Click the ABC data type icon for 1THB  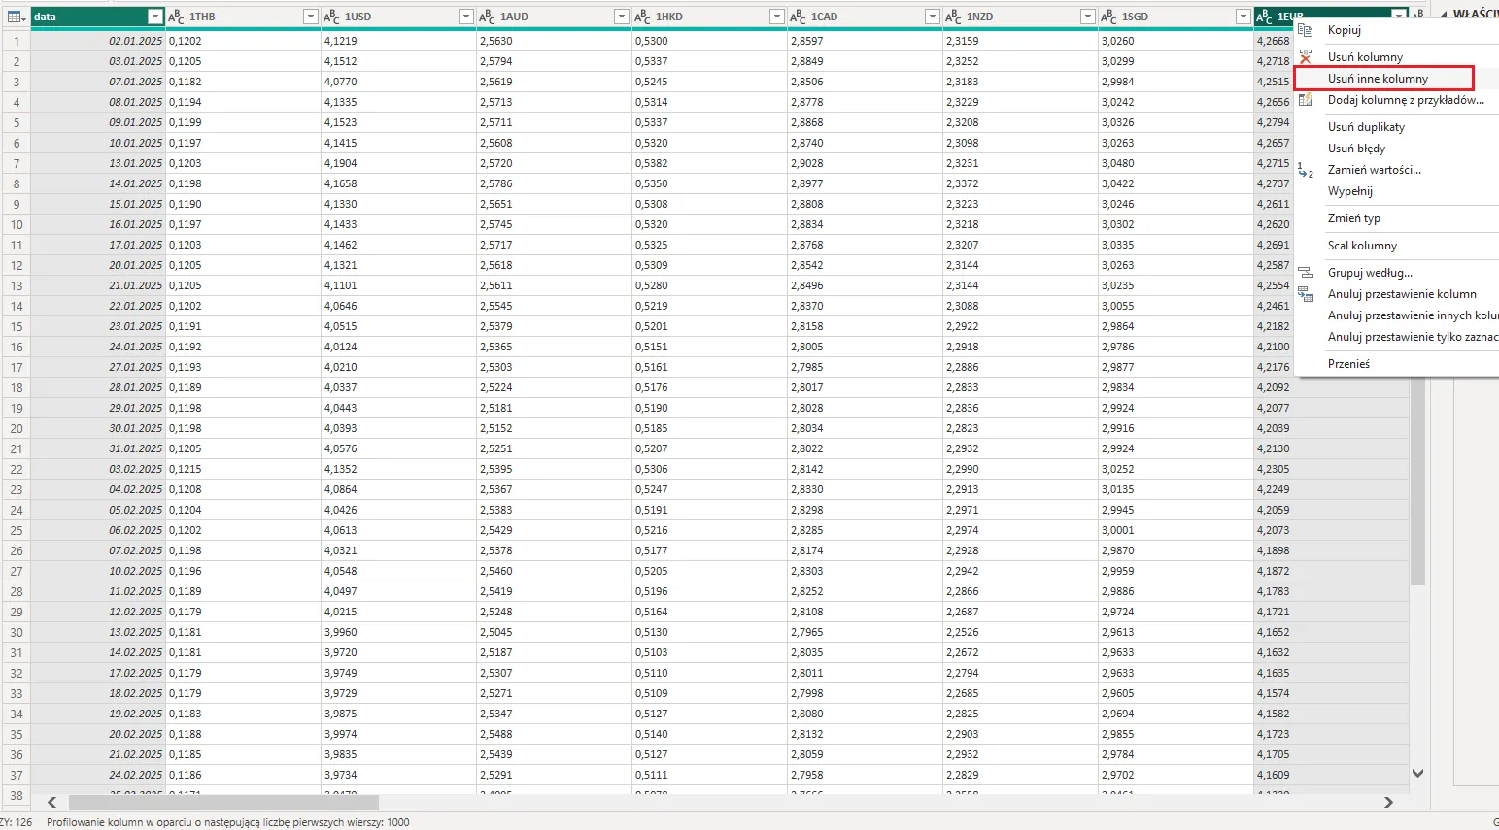pyautogui.click(x=176, y=17)
